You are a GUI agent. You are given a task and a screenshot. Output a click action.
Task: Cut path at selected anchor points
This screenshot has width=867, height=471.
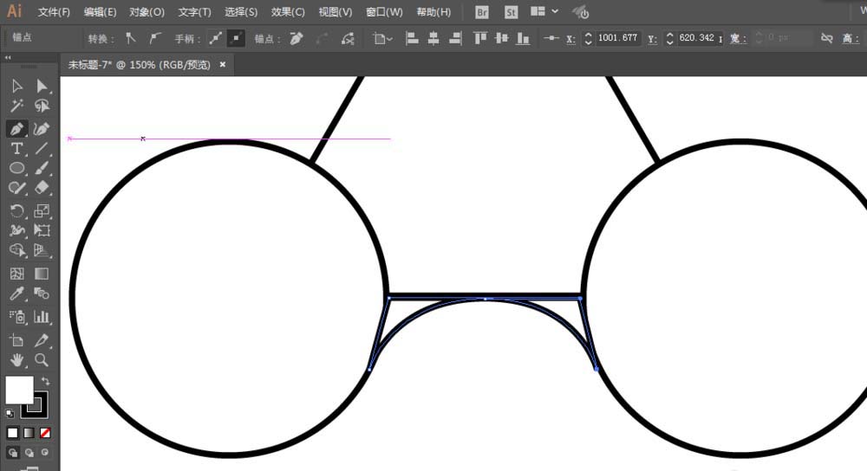pyautogui.click(x=348, y=38)
